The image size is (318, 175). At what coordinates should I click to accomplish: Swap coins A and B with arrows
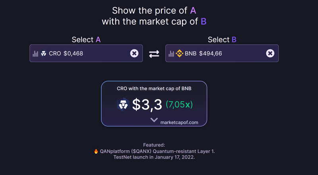154,54
